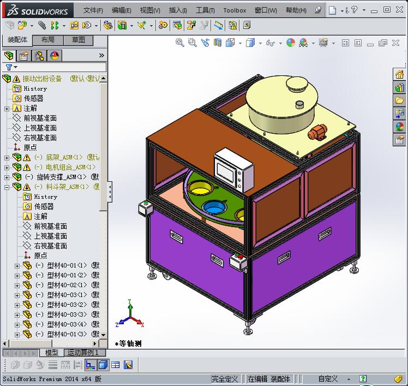
Task: Click the New document icon
Action: pos(332,10)
